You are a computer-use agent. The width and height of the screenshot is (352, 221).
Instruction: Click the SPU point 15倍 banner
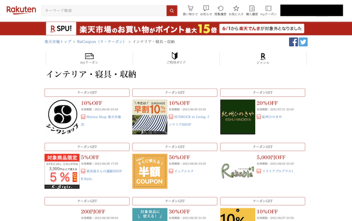176,29
